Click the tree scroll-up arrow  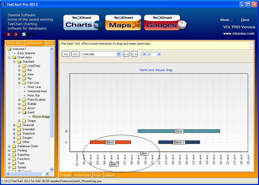[52, 49]
